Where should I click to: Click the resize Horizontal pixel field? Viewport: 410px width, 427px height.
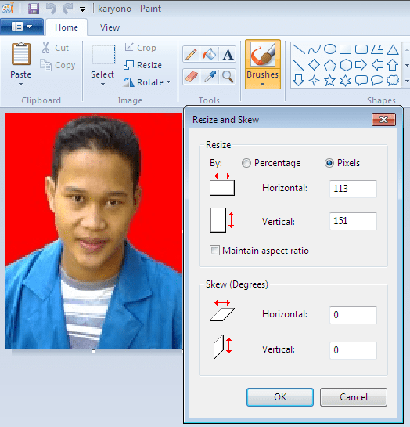tap(353, 189)
